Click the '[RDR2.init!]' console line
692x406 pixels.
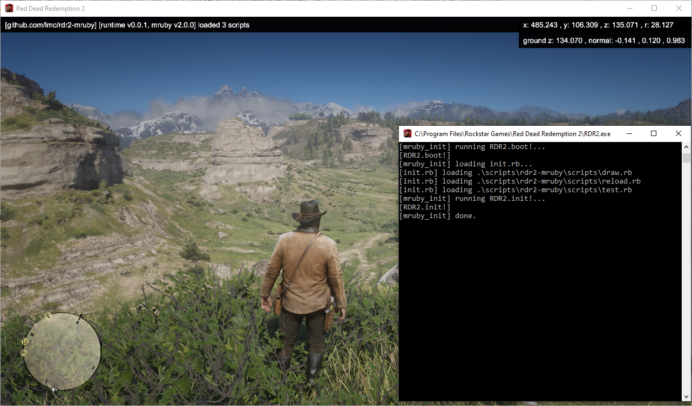pyautogui.click(x=425, y=207)
